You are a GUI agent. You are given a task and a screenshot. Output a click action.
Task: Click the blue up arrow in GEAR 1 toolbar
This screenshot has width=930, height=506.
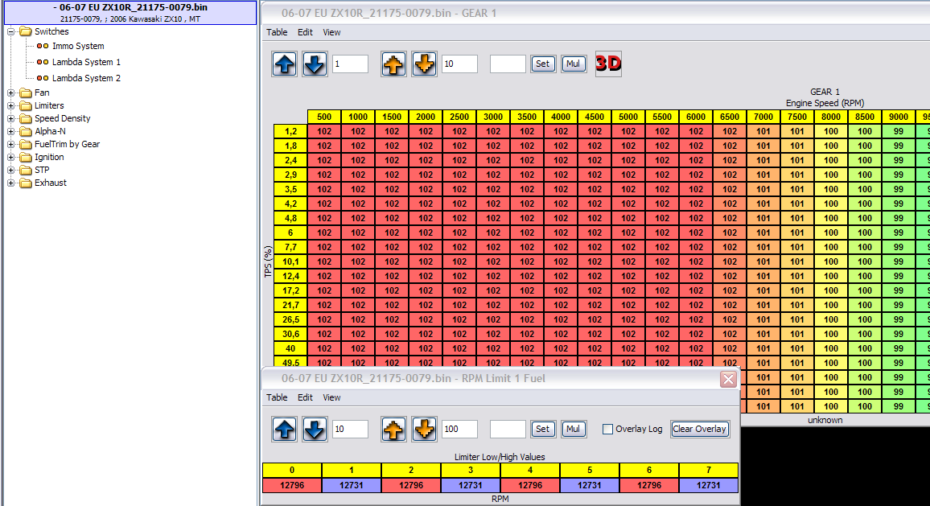(x=284, y=64)
